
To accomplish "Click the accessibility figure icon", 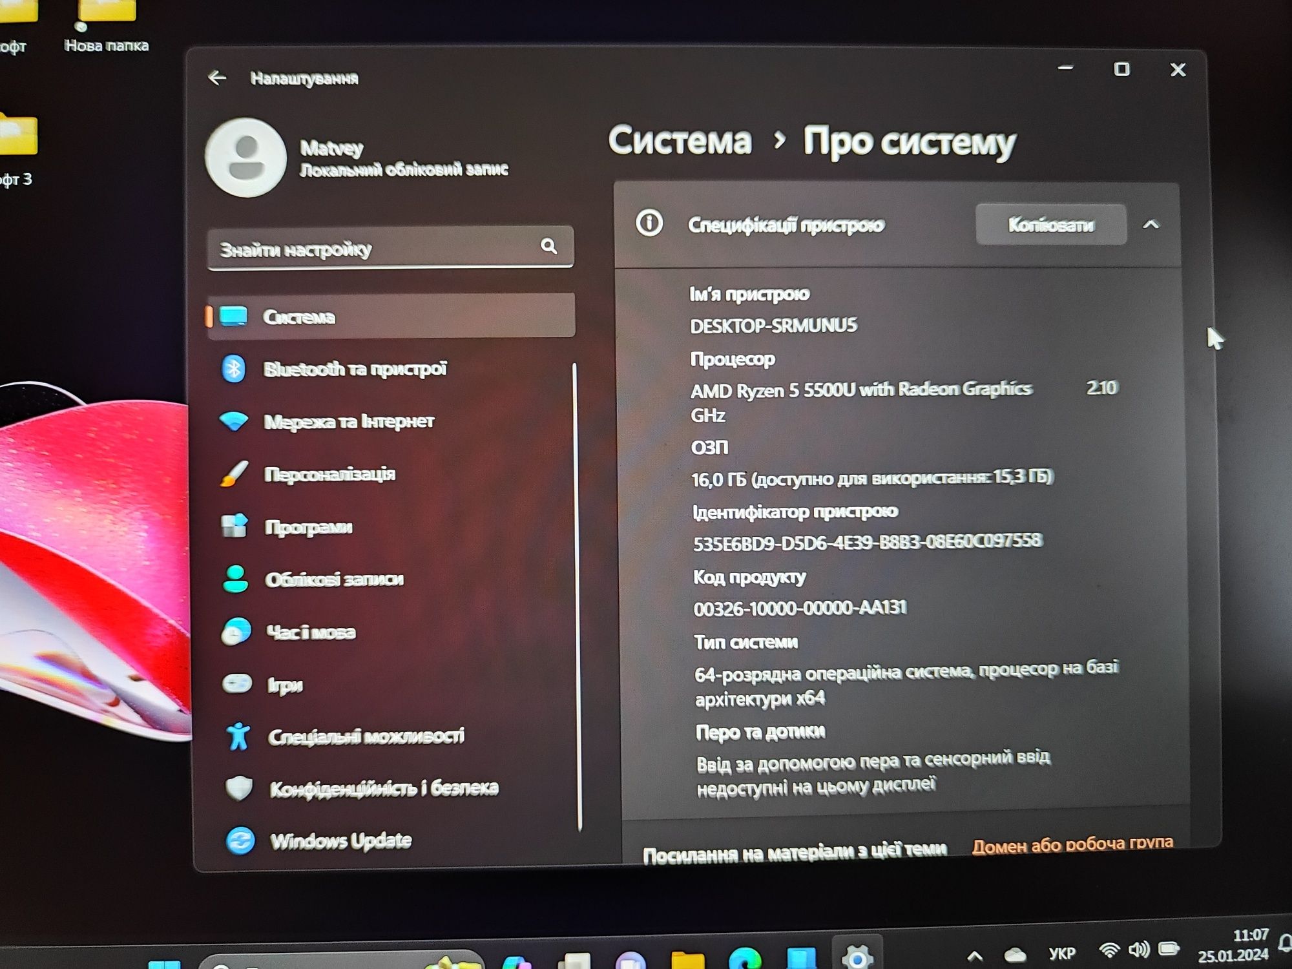I will [x=238, y=736].
